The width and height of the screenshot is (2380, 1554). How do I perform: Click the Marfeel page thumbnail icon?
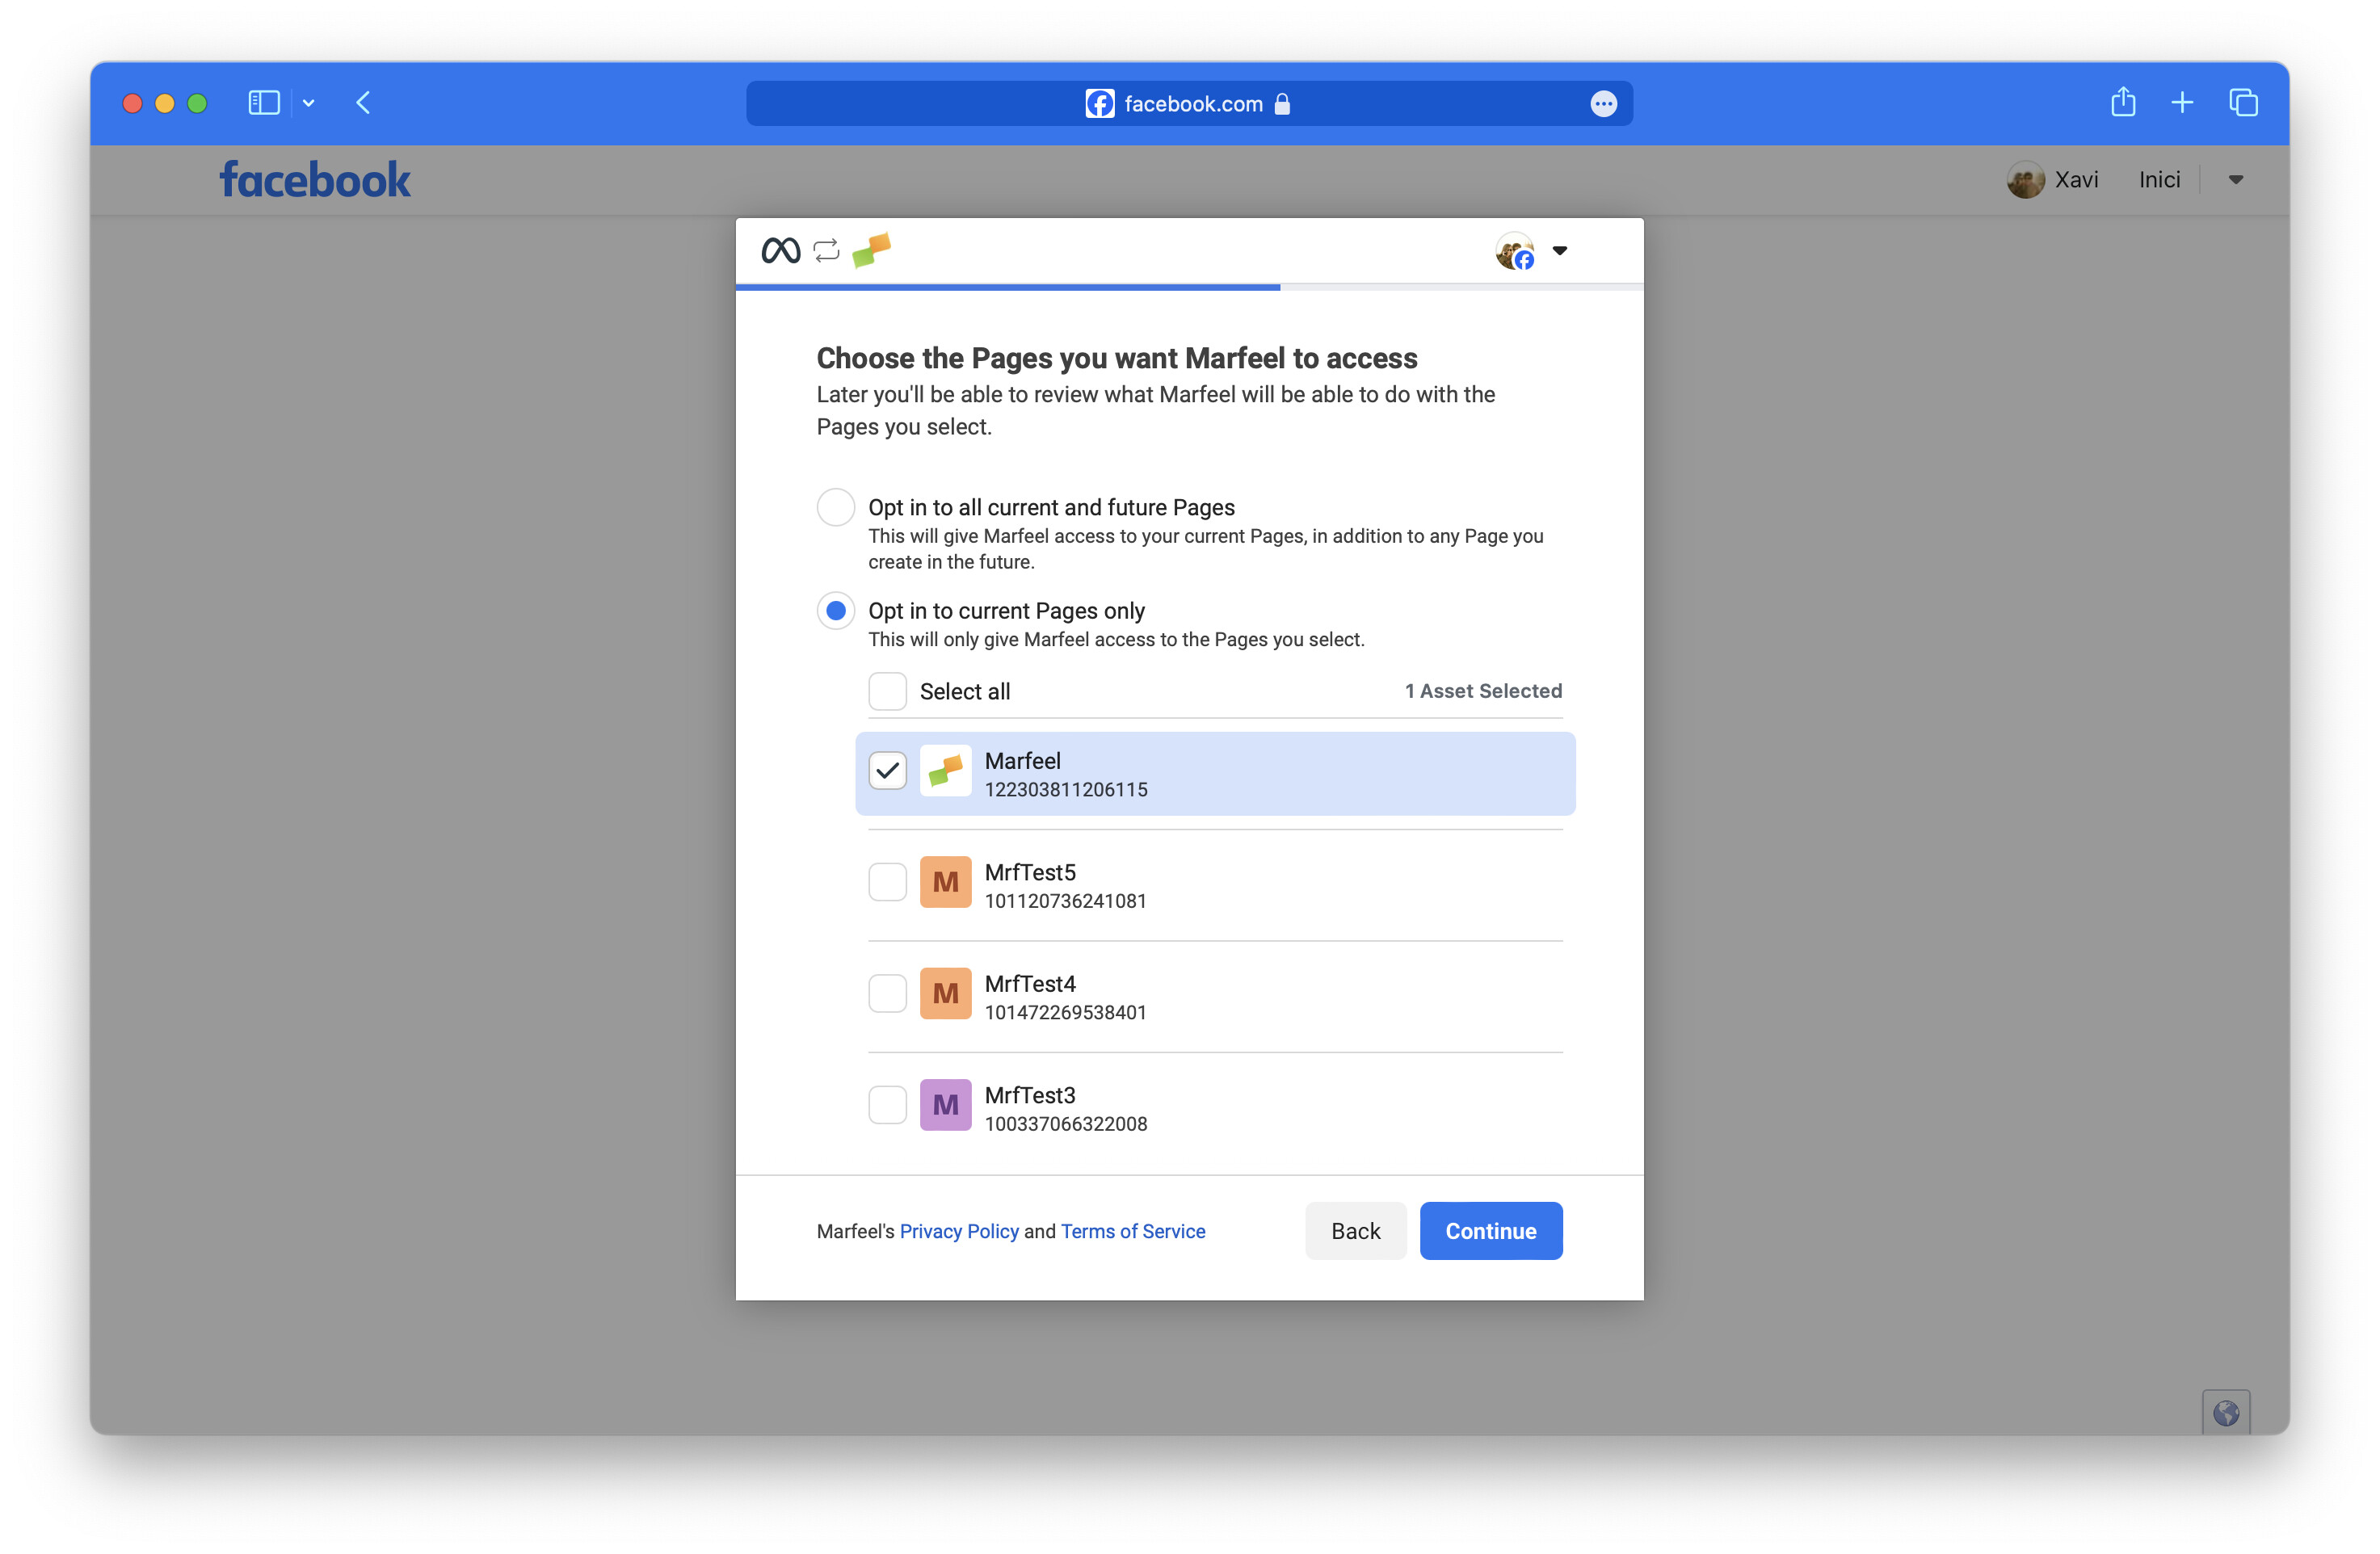tap(945, 771)
